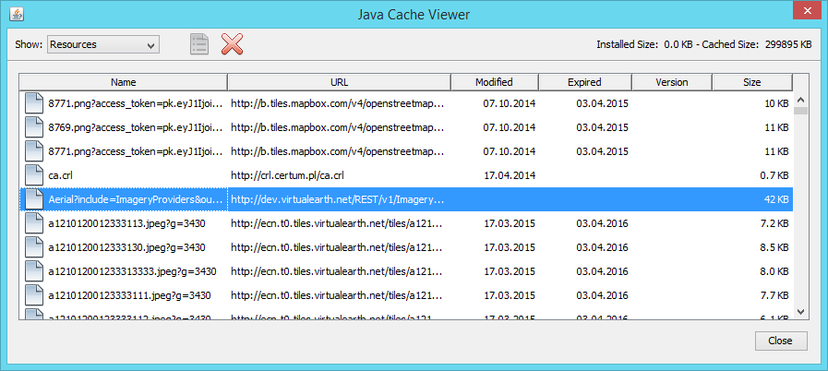The image size is (828, 371).
Task: Click file icon of a1210120012333113.jpeg row
Action: pyautogui.click(x=34, y=223)
